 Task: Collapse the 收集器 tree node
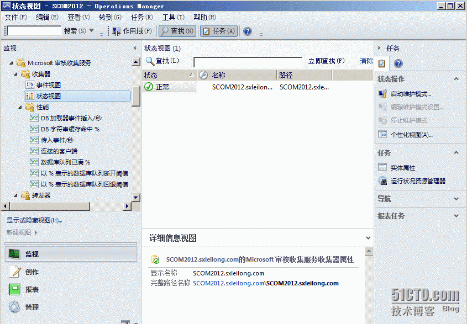(16, 74)
